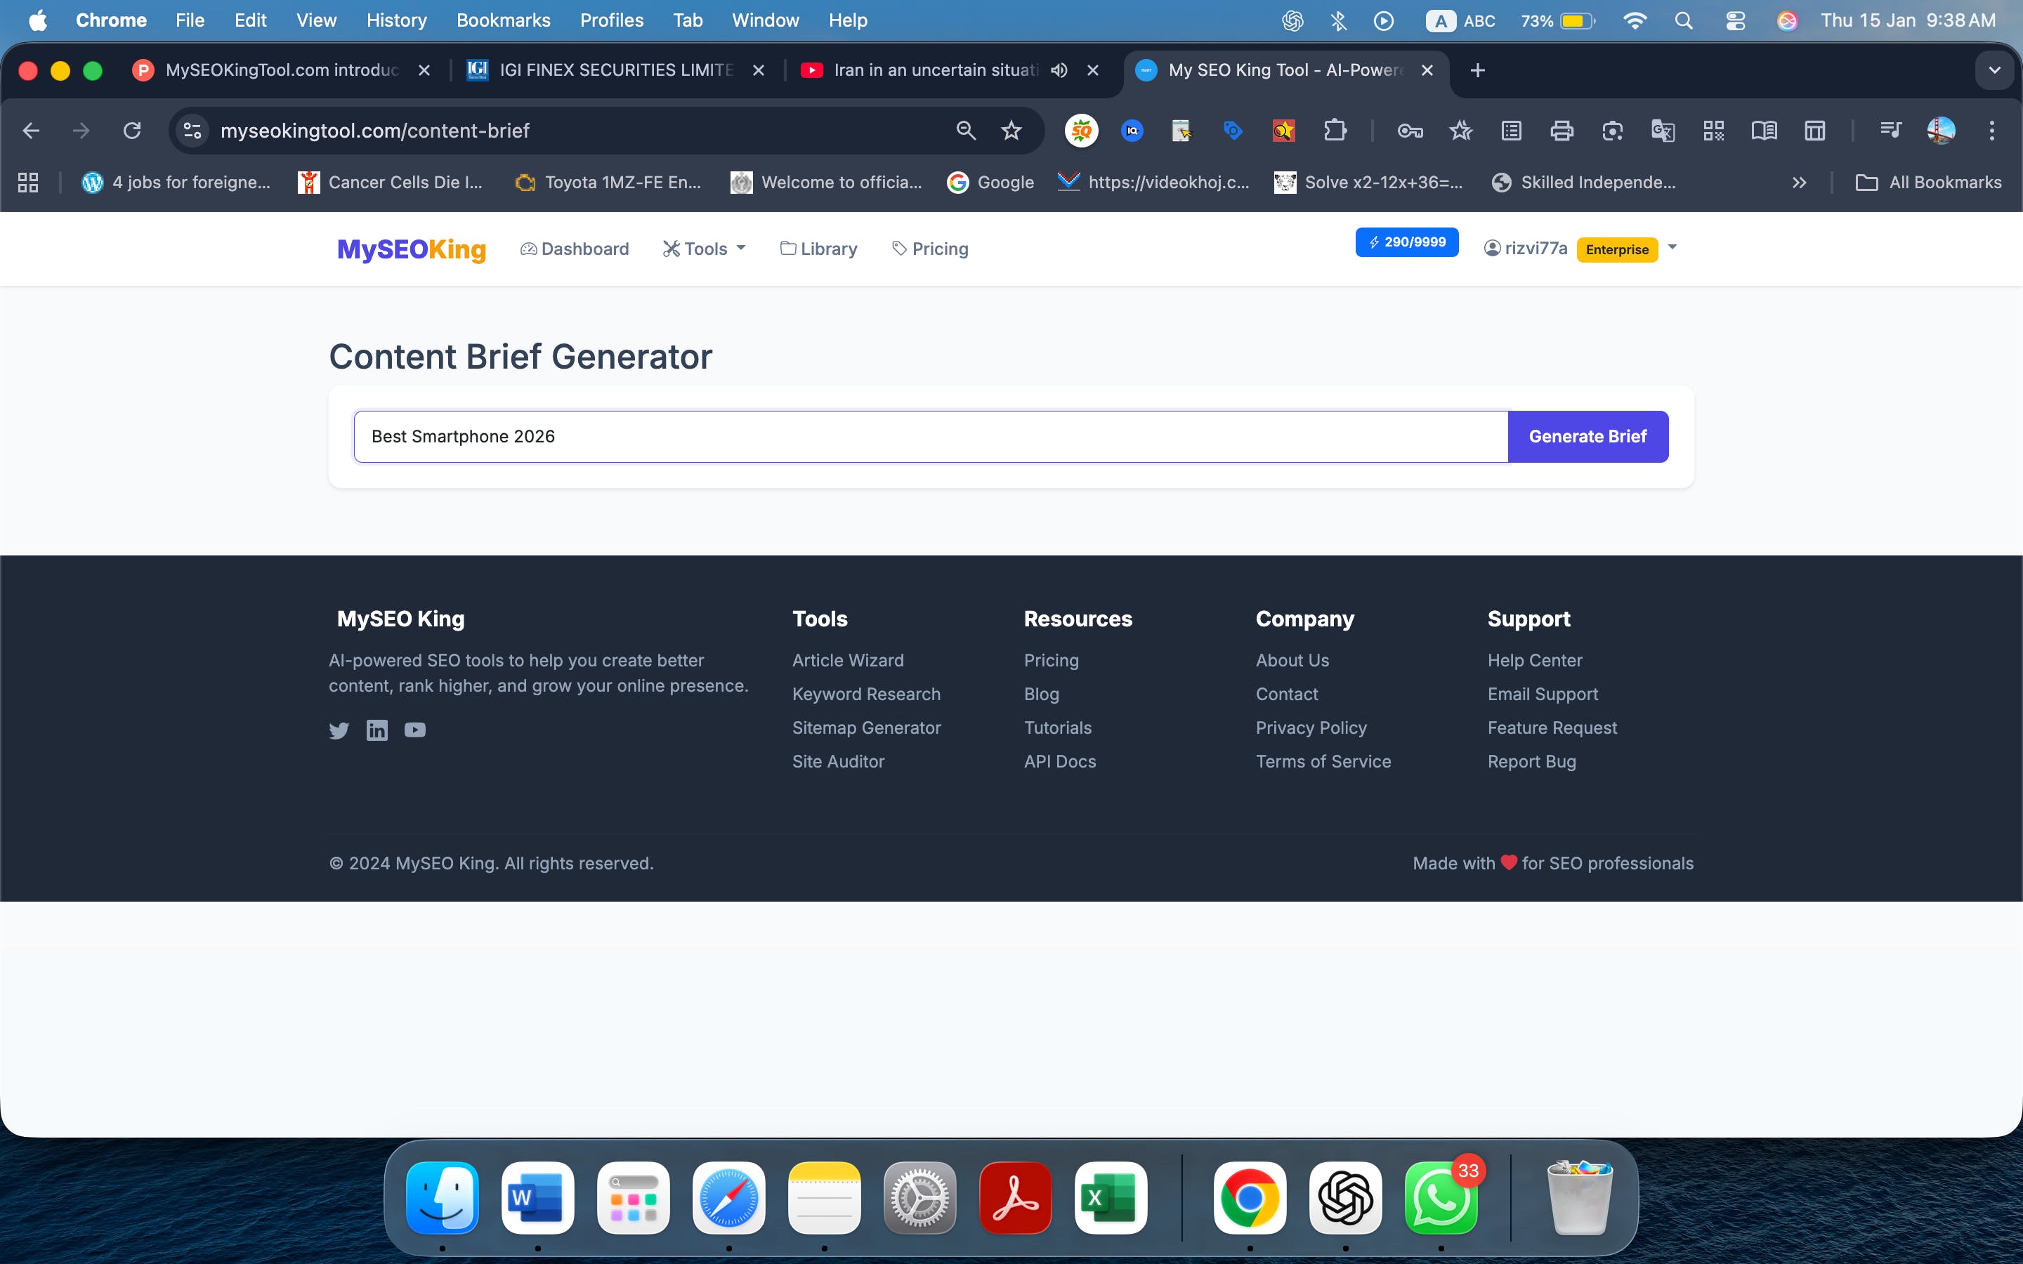Show hidden bookmarks overflow chevron
Image resolution: width=2023 pixels, height=1264 pixels.
coord(1799,183)
